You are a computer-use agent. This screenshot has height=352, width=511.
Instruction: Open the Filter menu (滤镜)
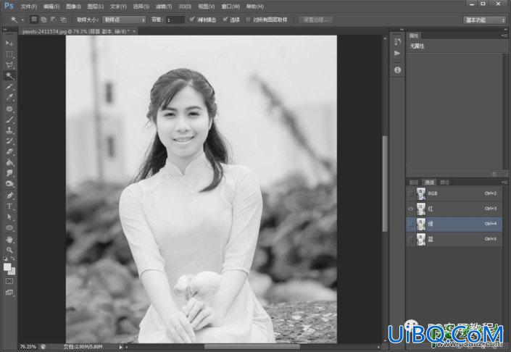click(x=164, y=7)
